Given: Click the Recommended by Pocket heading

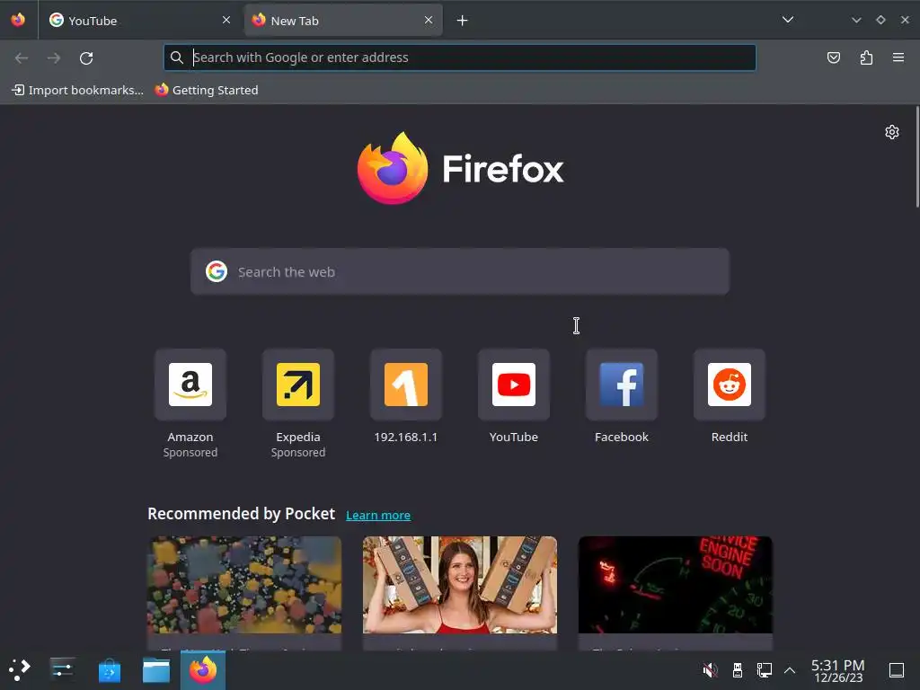Looking at the screenshot, I should 241,514.
